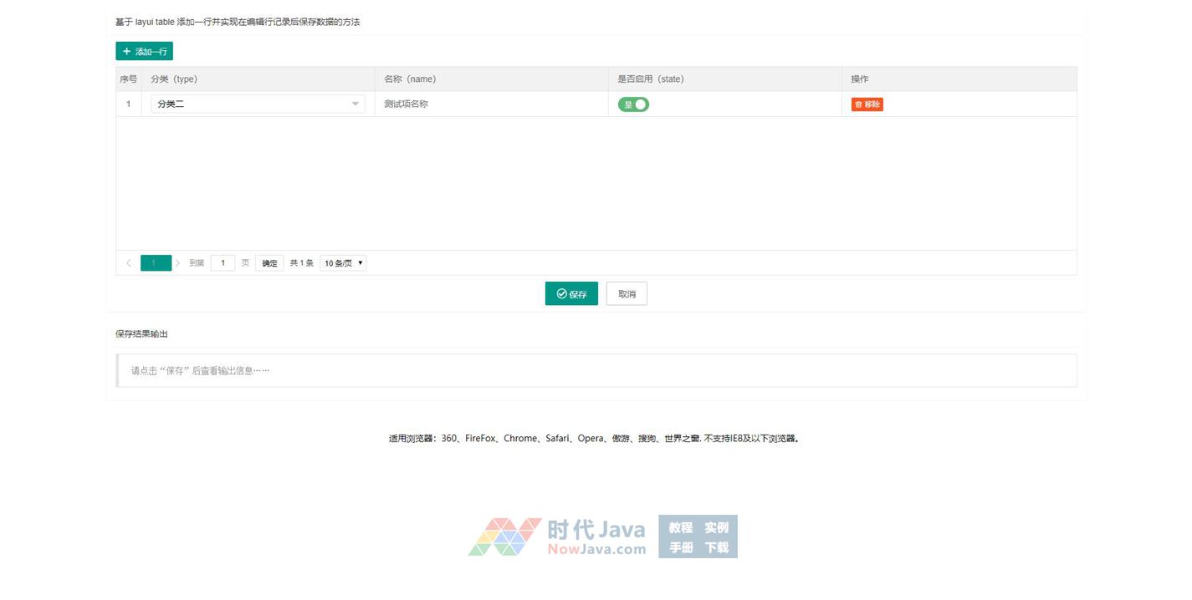Click the NowJava triangle logo
The image size is (1192, 600).
[x=504, y=536]
